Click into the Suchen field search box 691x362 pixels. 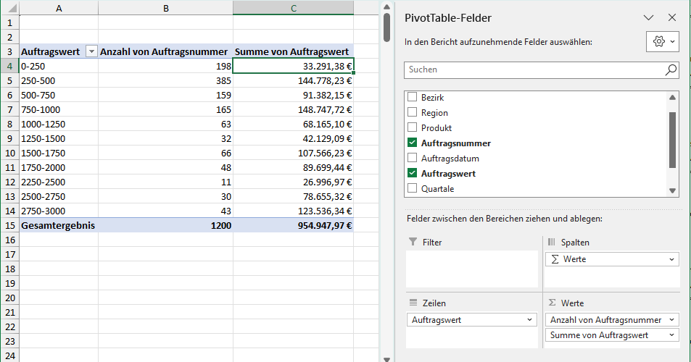click(x=533, y=70)
